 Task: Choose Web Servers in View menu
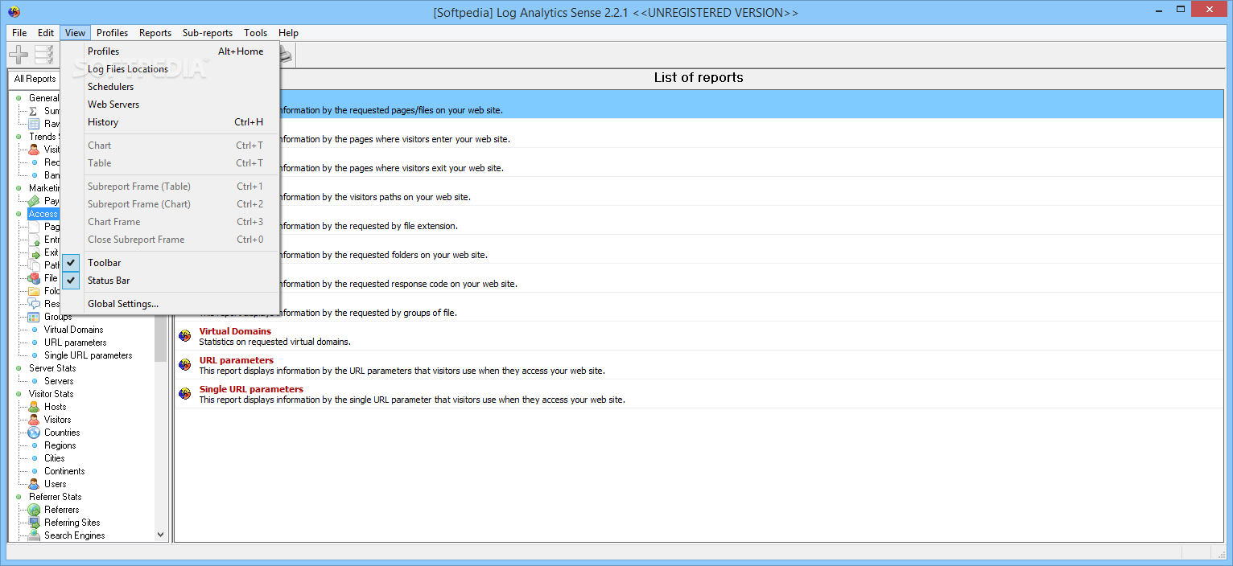pyautogui.click(x=171, y=105)
